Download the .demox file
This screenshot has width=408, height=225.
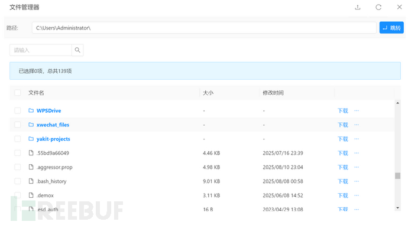[343, 195]
